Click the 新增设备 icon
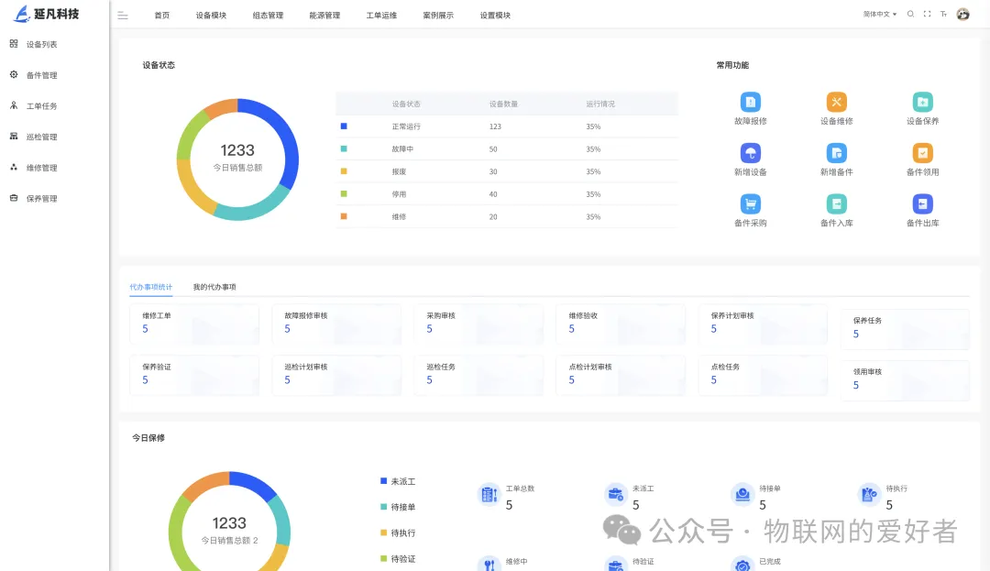This screenshot has width=990, height=571. pyautogui.click(x=750, y=153)
